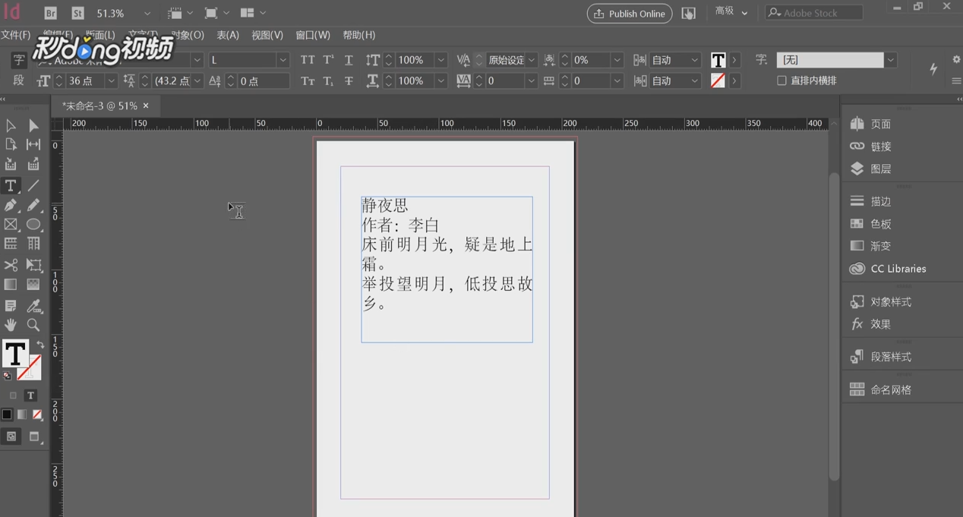Open the 页面 panel
This screenshot has width=963, height=517.
[871, 124]
